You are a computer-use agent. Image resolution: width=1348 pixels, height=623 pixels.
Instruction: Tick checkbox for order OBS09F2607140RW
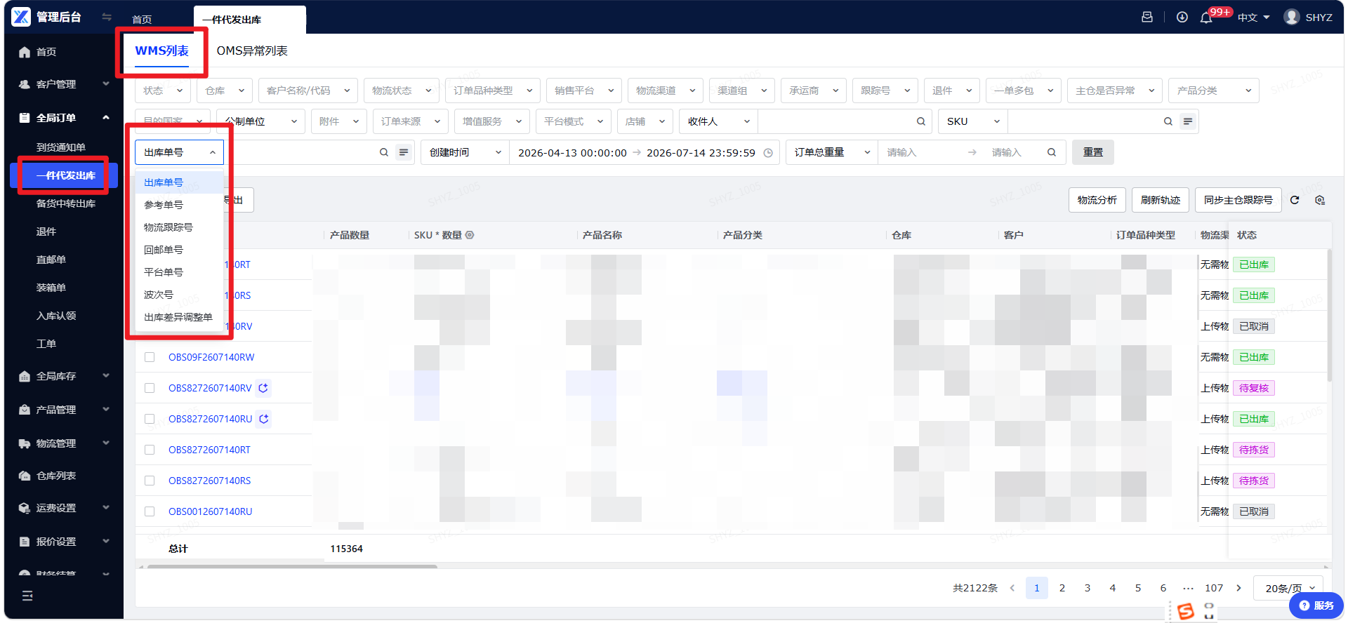pyautogui.click(x=150, y=357)
